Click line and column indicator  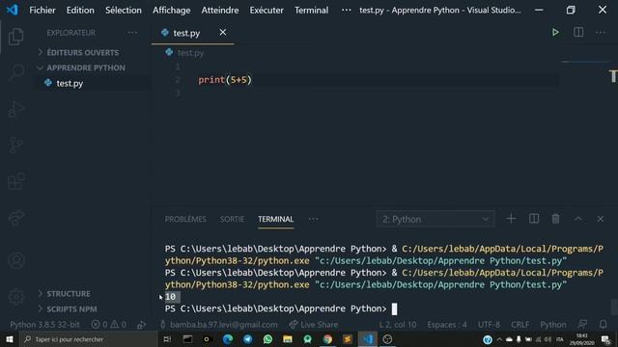398,325
